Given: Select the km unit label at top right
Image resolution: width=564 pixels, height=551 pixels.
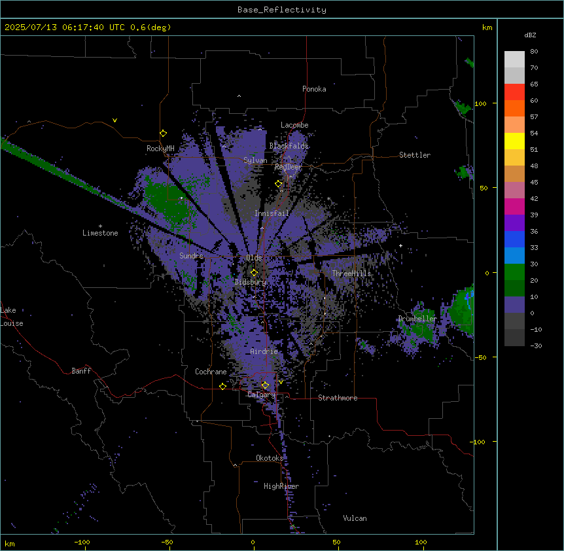Looking at the screenshot, I should [x=487, y=27].
